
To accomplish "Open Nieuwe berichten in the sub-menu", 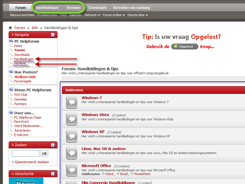I will coord(22,15).
